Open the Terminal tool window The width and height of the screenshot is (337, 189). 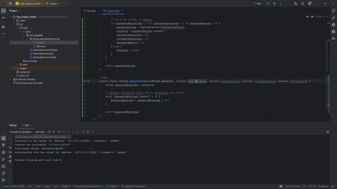click(4, 166)
